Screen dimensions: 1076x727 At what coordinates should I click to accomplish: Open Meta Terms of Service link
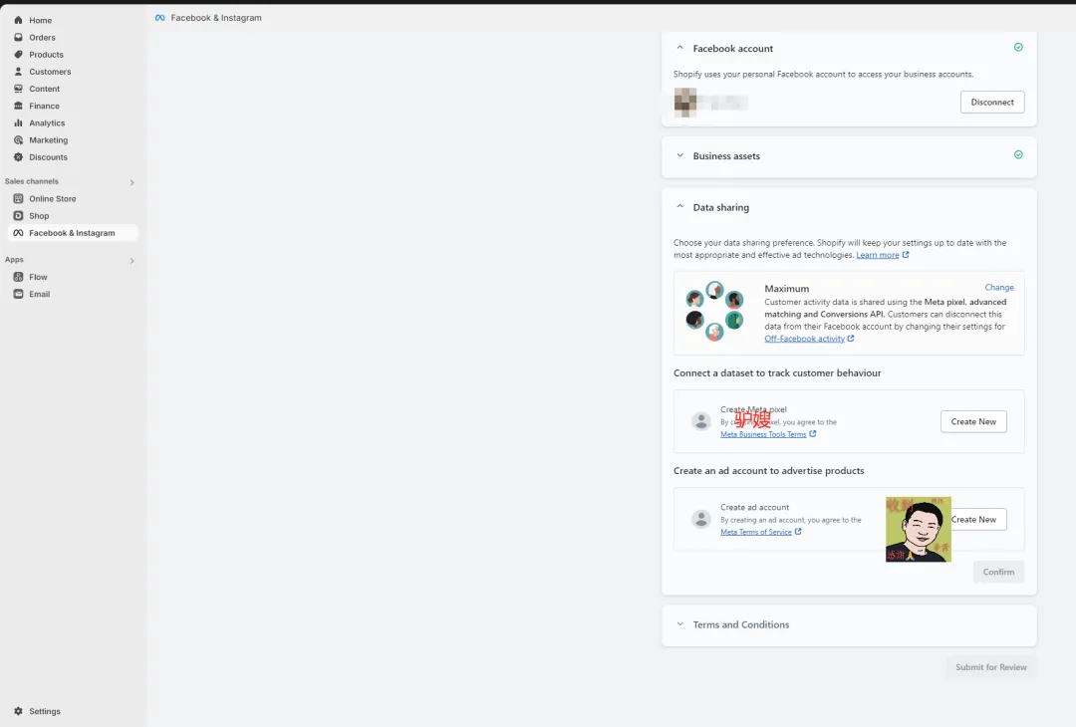(755, 532)
